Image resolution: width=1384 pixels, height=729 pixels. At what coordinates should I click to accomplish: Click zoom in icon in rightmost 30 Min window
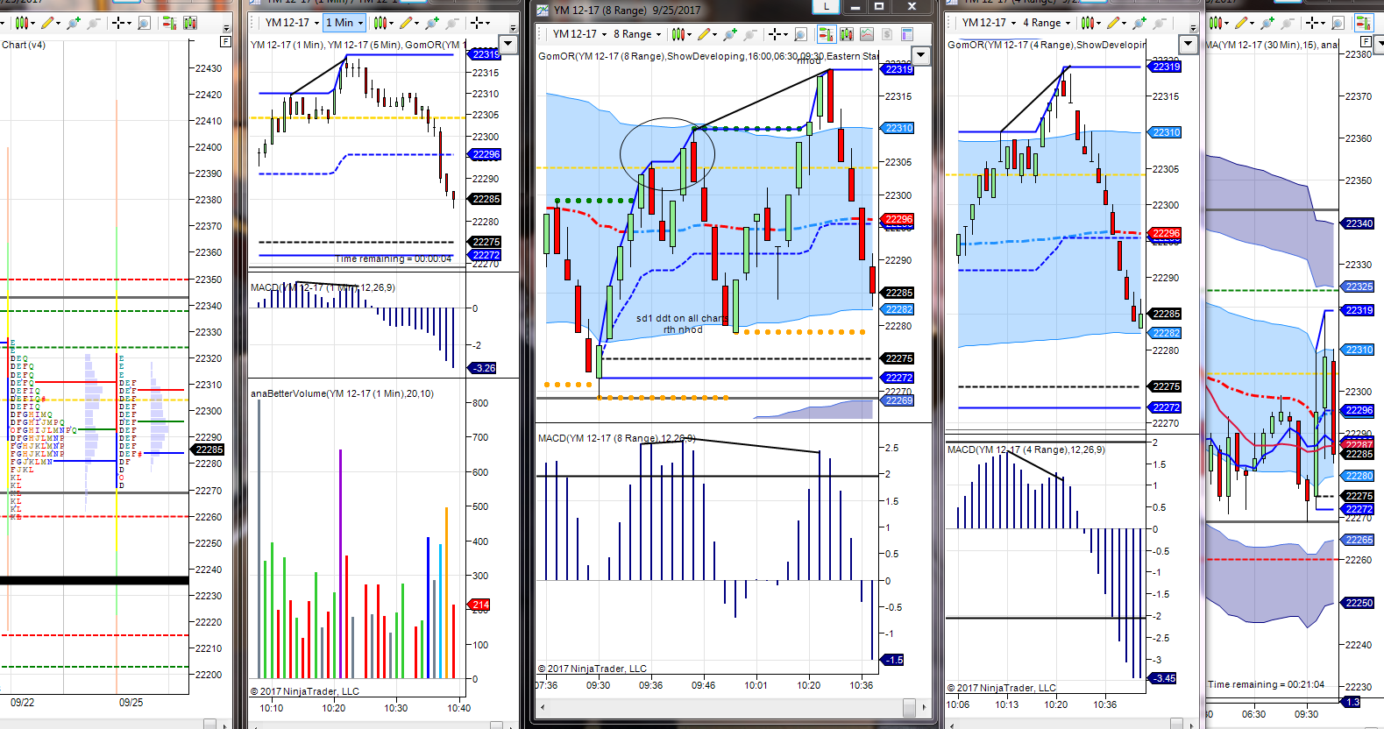(1267, 23)
